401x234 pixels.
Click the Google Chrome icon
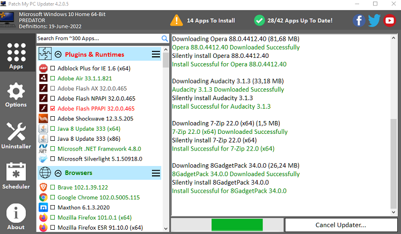(x=43, y=197)
